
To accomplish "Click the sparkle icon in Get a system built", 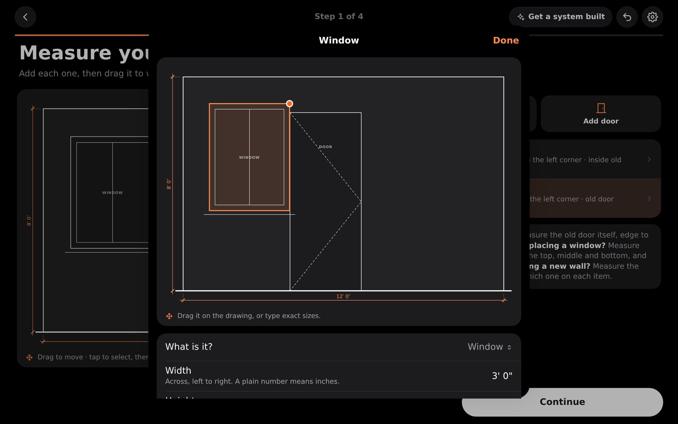I will (x=521, y=17).
